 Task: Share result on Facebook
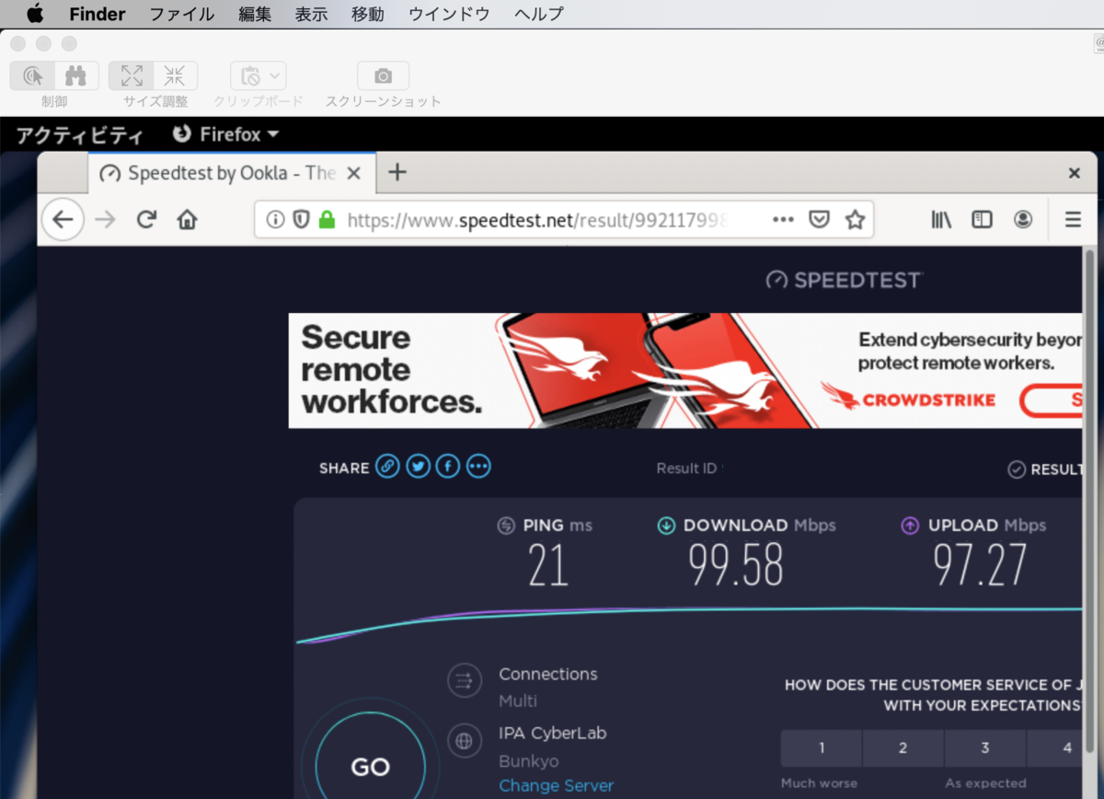[448, 467]
